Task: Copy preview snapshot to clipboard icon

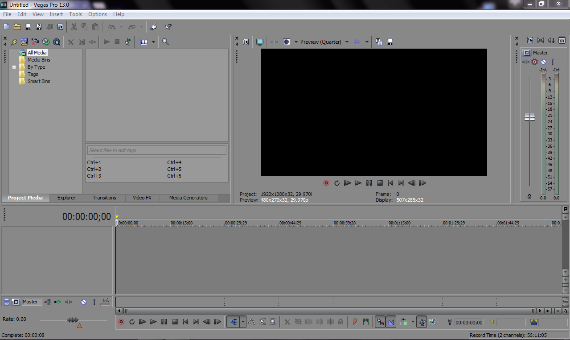Action: (x=379, y=42)
